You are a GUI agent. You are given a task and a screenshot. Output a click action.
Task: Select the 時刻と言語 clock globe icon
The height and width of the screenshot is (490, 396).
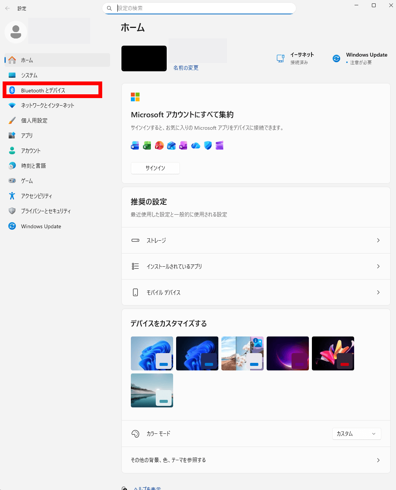12,166
